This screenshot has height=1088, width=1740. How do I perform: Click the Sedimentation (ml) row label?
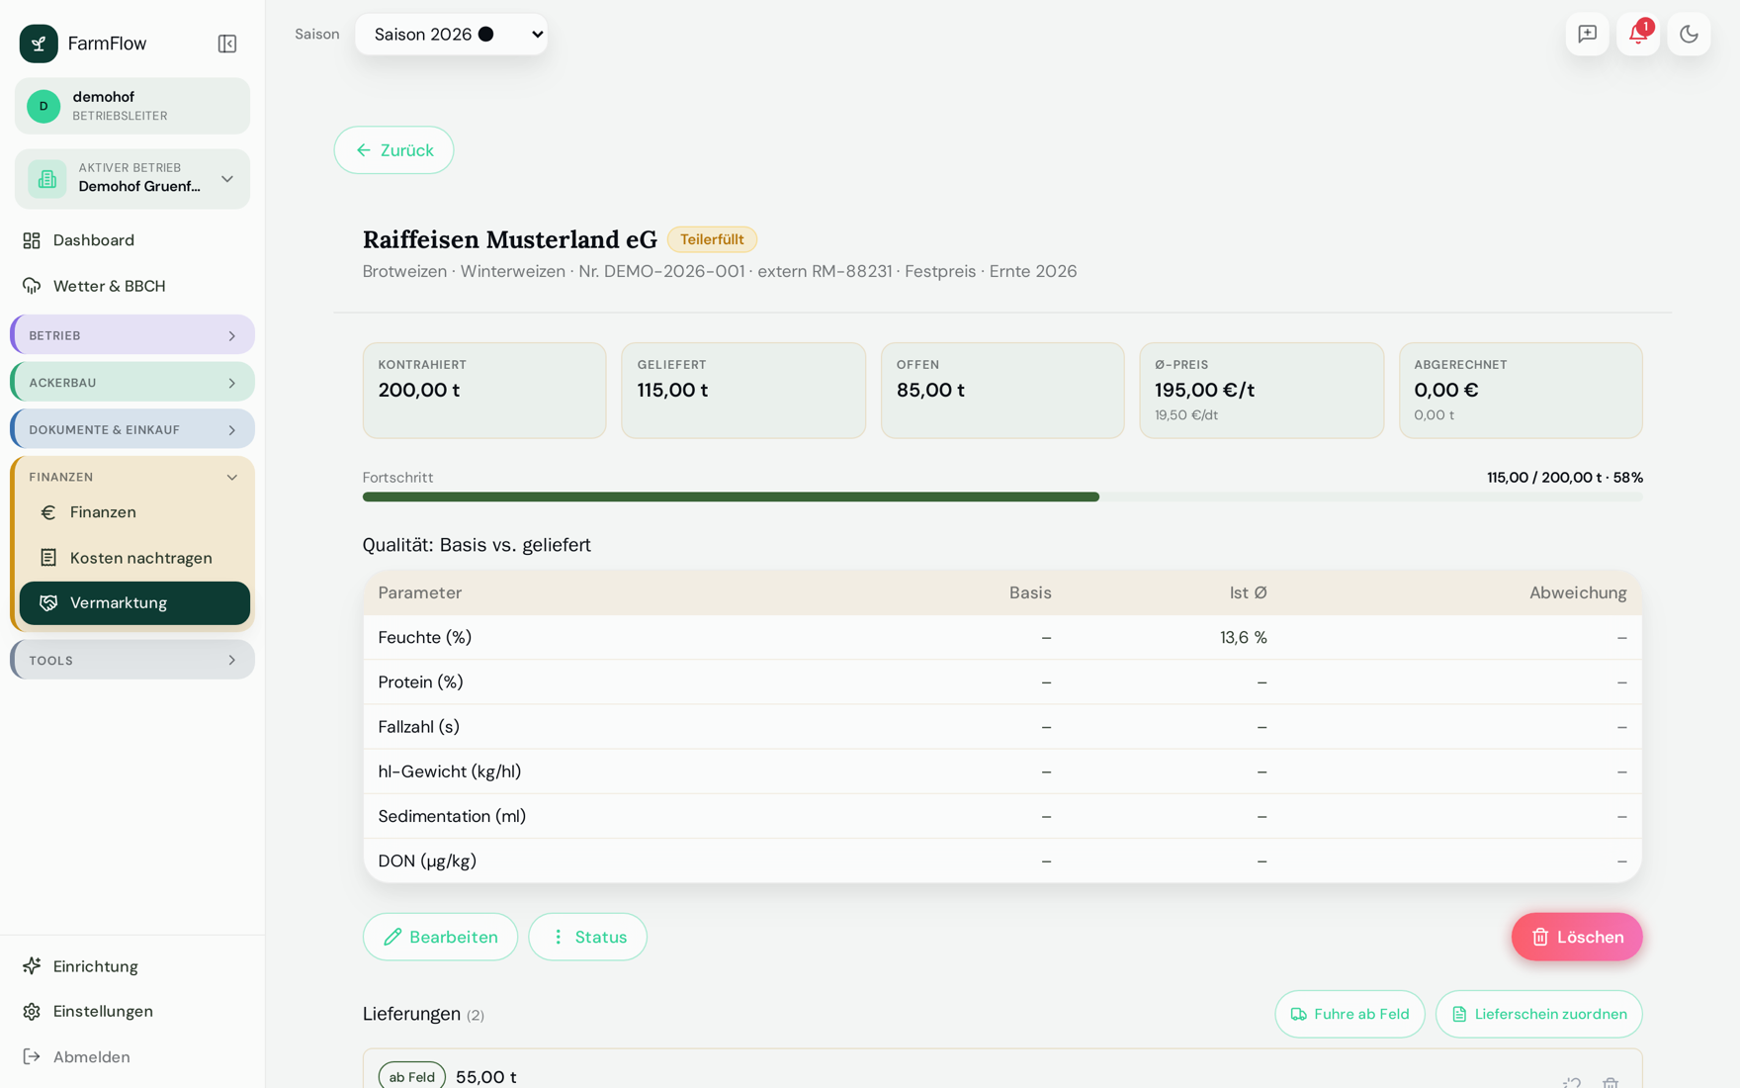coord(452,816)
